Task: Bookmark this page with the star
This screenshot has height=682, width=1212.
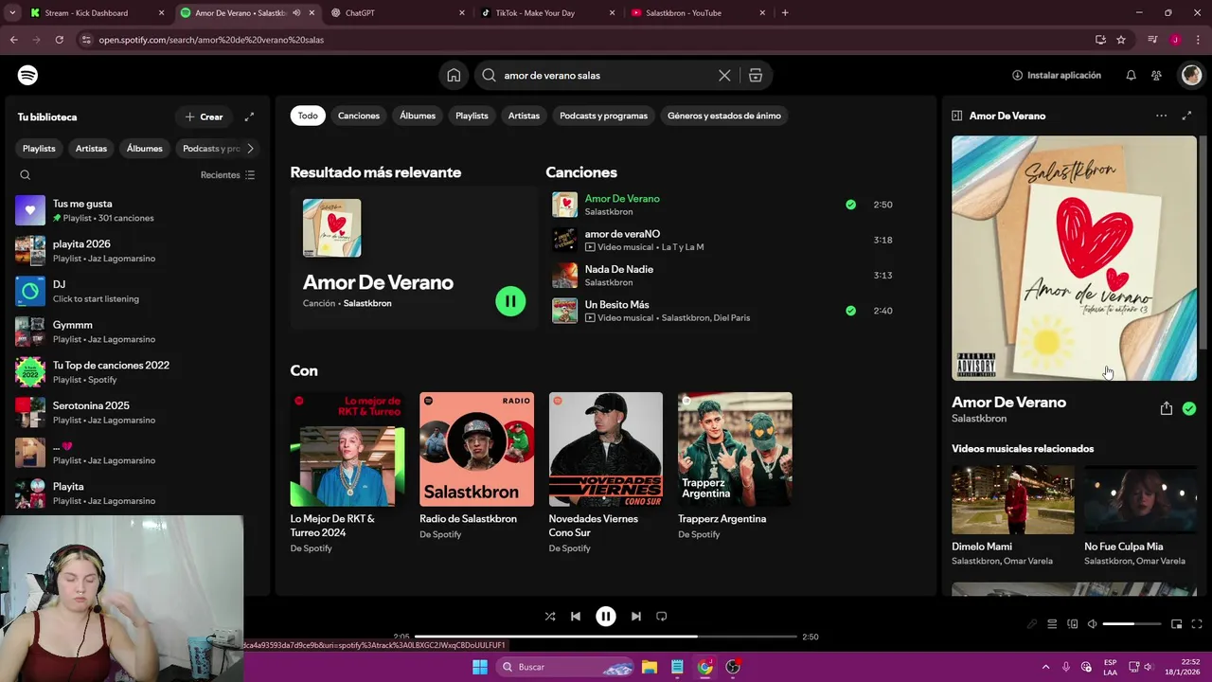Action: pos(1121,40)
